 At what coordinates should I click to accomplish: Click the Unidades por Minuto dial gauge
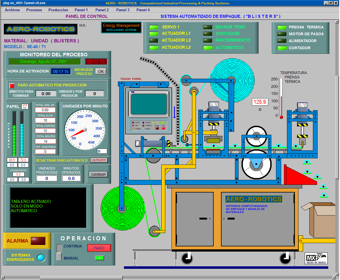coord(85,130)
